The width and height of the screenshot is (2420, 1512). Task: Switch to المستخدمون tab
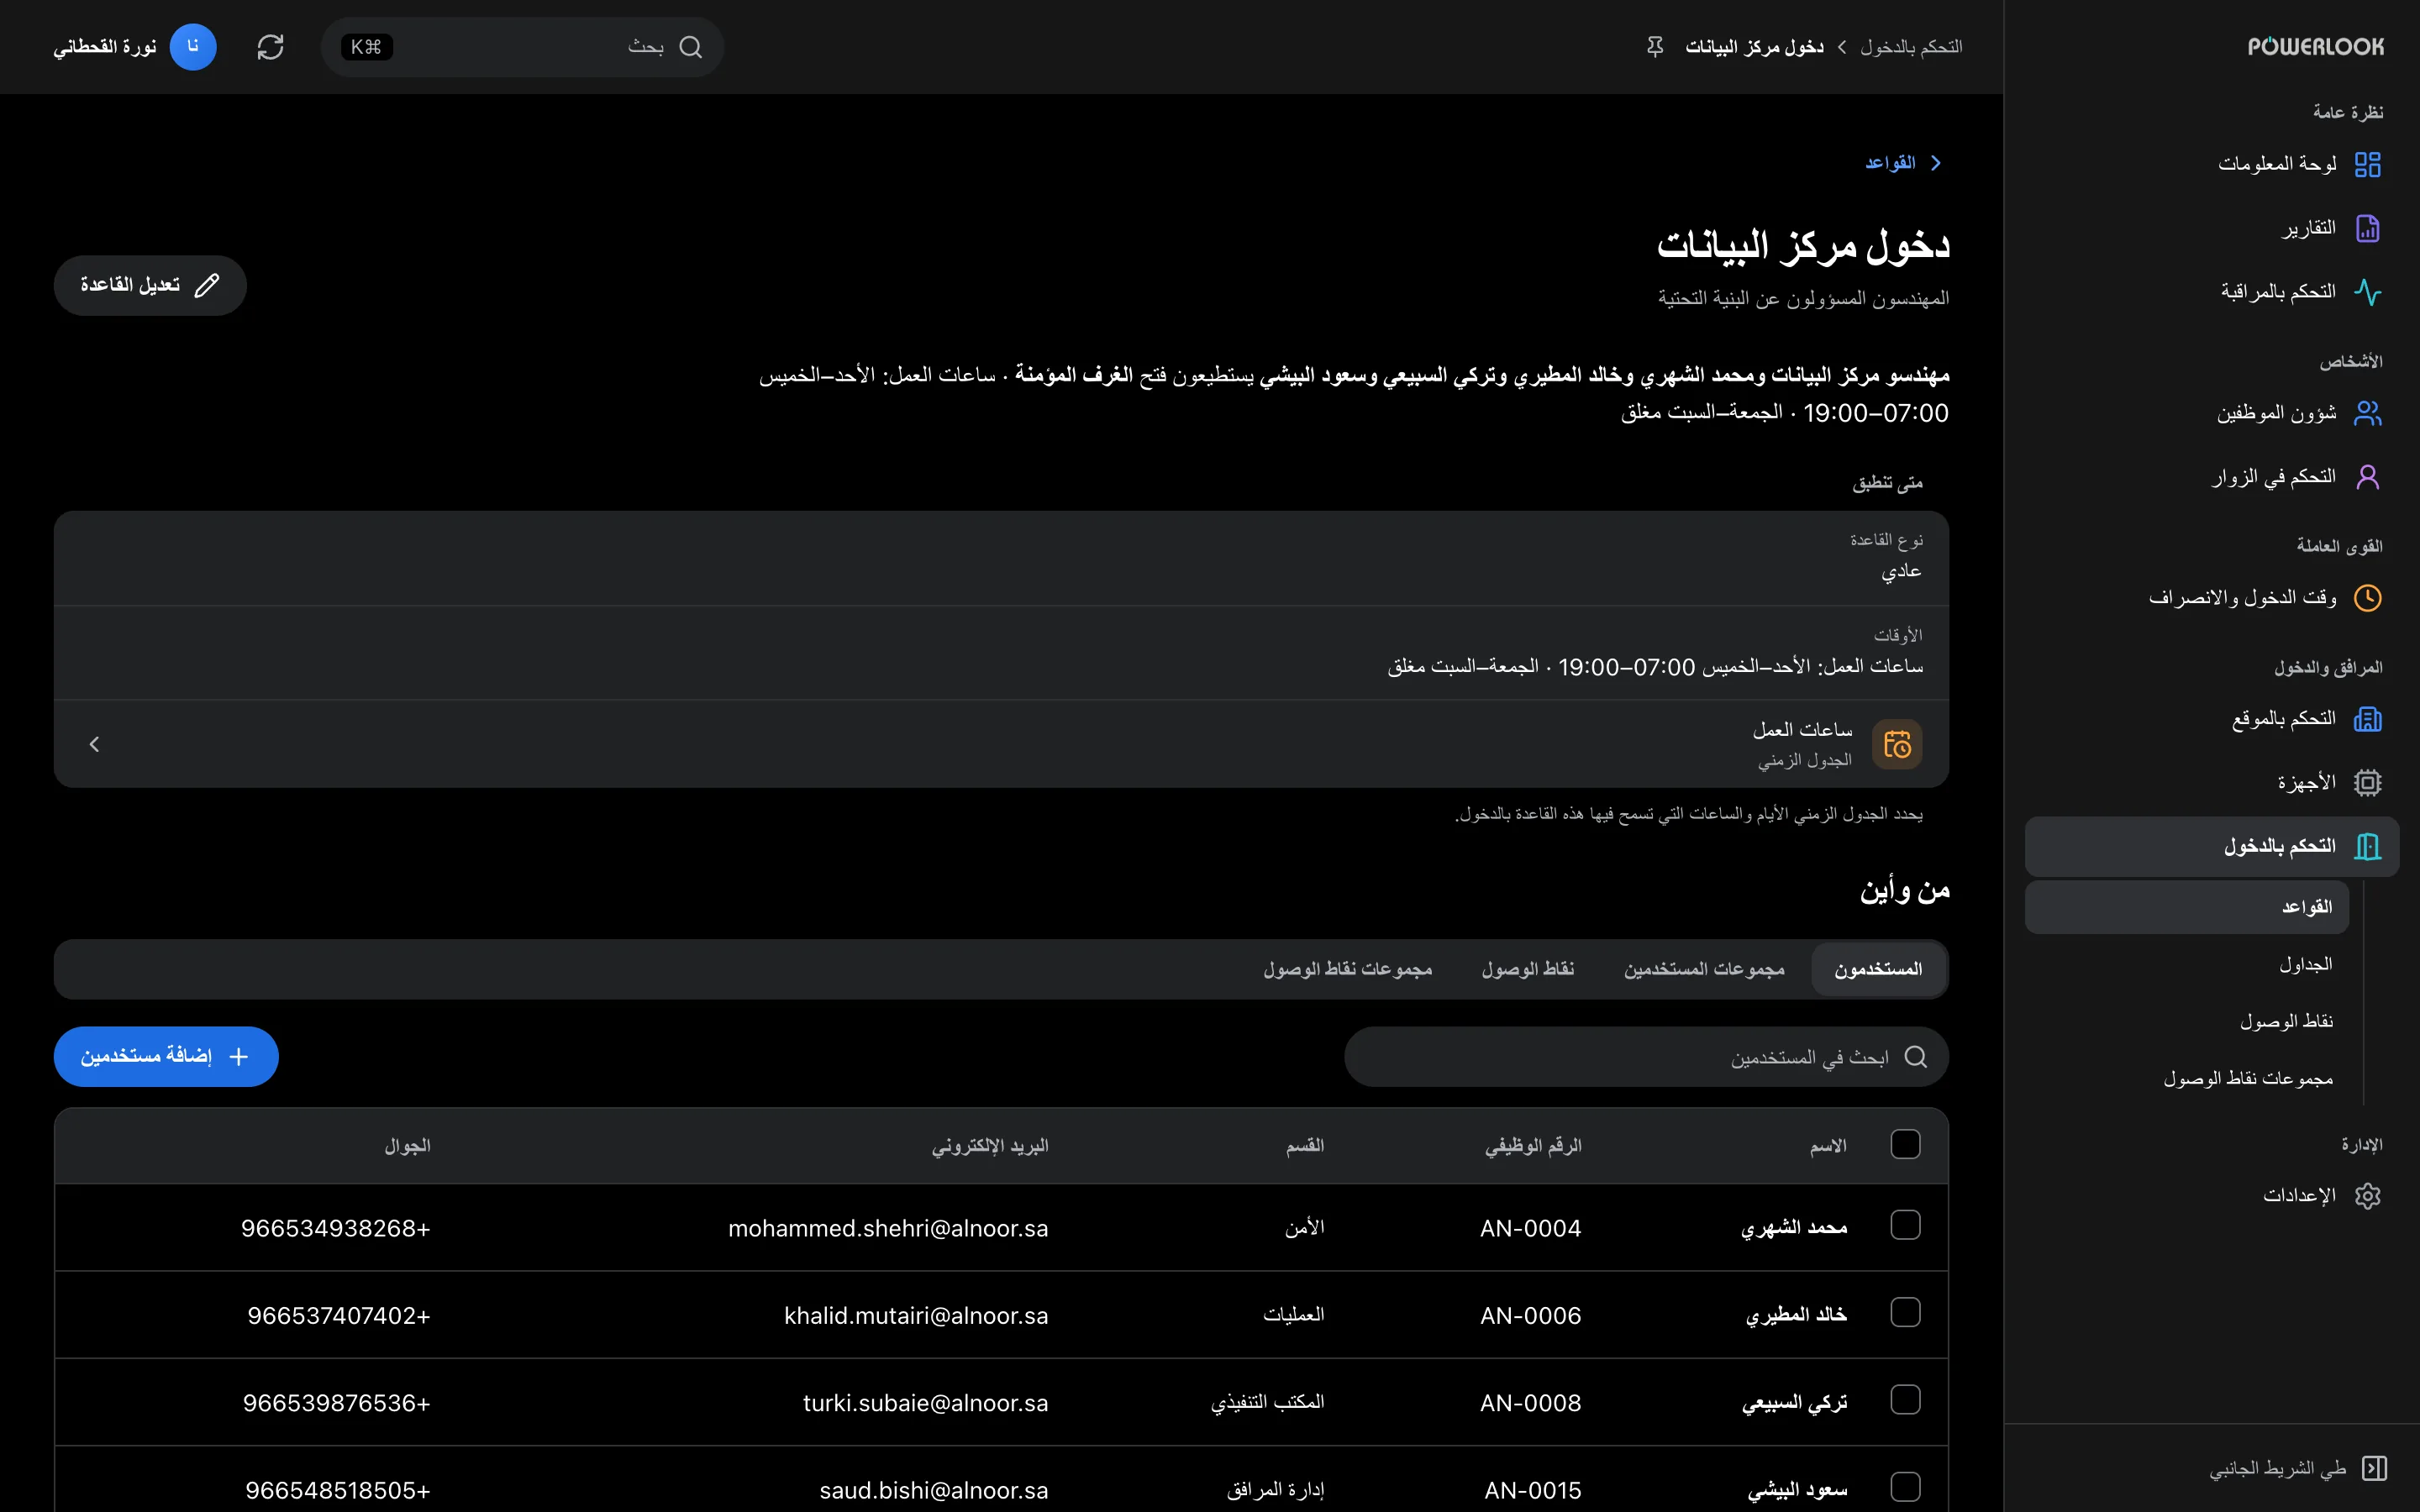point(1878,969)
